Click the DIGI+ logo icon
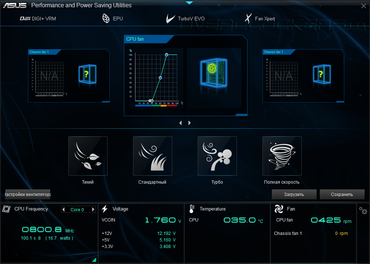 point(25,19)
